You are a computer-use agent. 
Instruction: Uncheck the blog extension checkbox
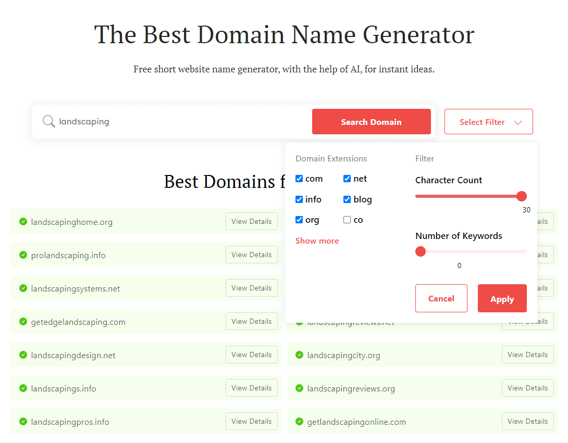(x=347, y=199)
